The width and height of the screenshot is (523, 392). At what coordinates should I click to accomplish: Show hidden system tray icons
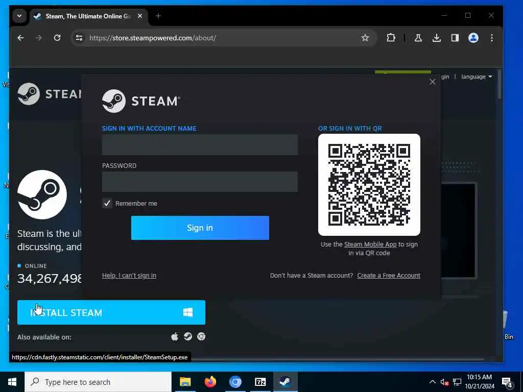432,382
